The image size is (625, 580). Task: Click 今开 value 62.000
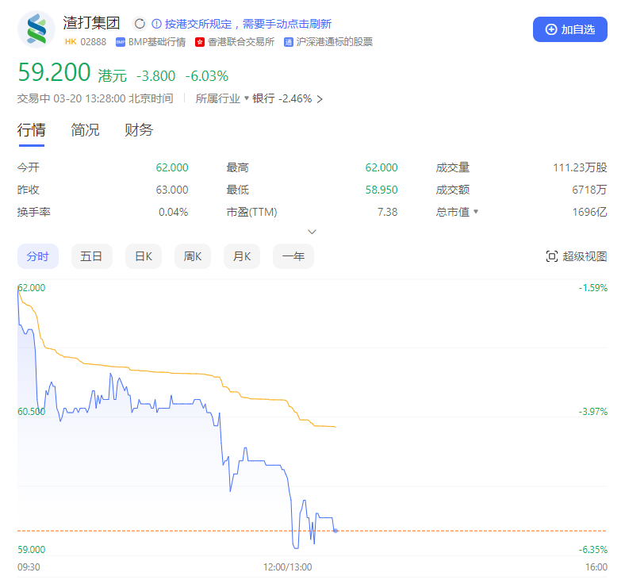click(x=172, y=167)
